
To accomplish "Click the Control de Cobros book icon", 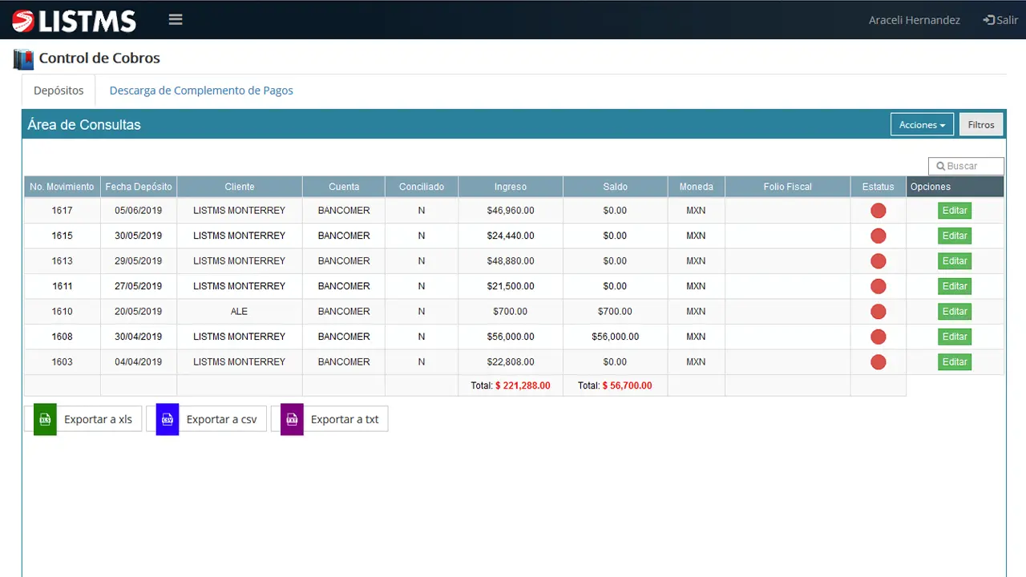I will coord(23,59).
